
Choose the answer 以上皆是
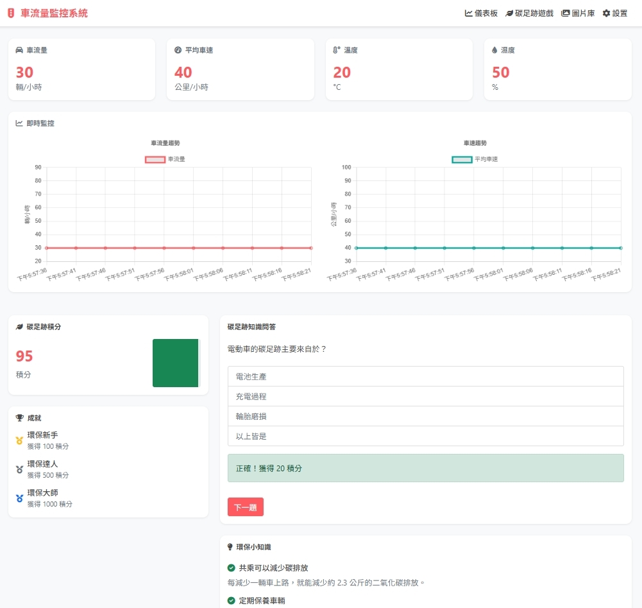pos(425,436)
